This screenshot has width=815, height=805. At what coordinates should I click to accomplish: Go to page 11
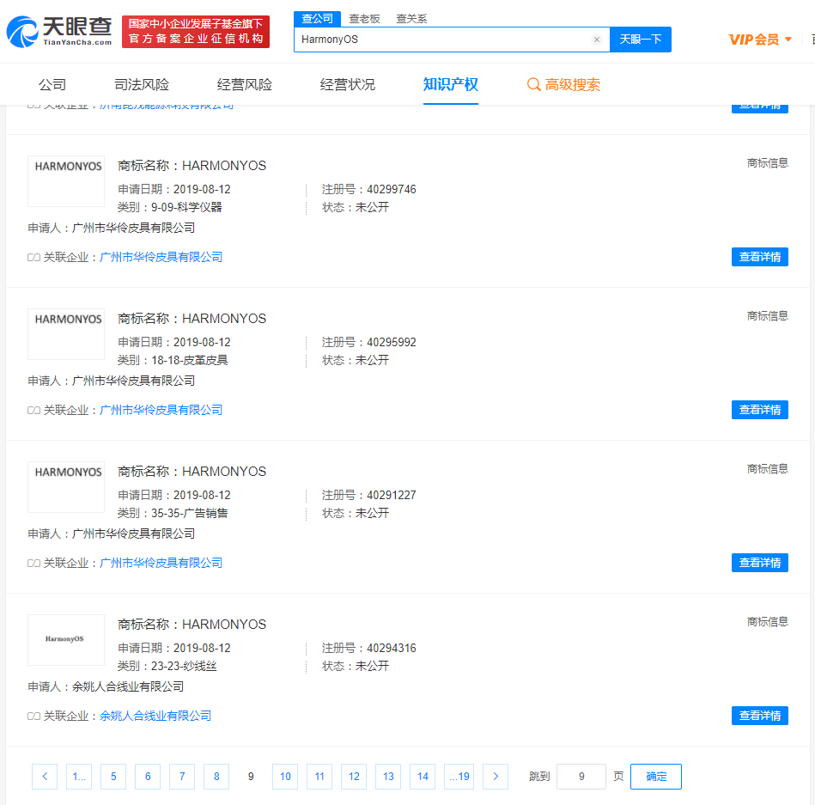319,777
